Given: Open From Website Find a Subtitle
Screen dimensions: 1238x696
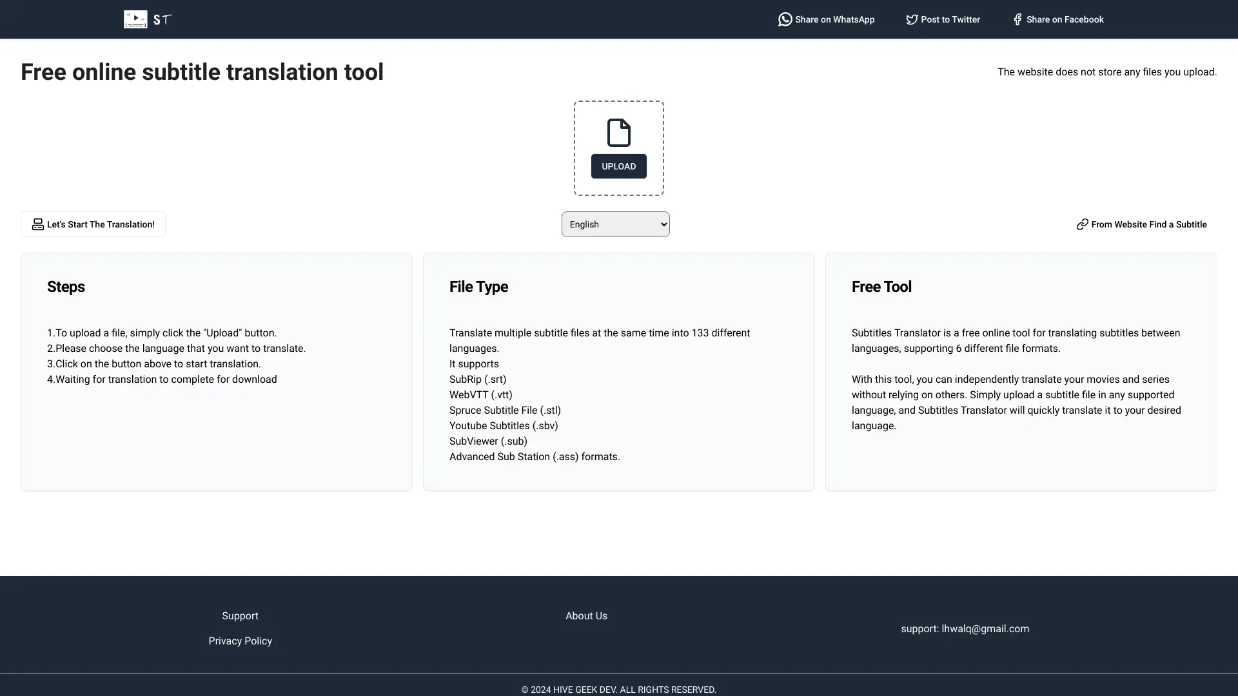Looking at the screenshot, I should coord(1149,224).
